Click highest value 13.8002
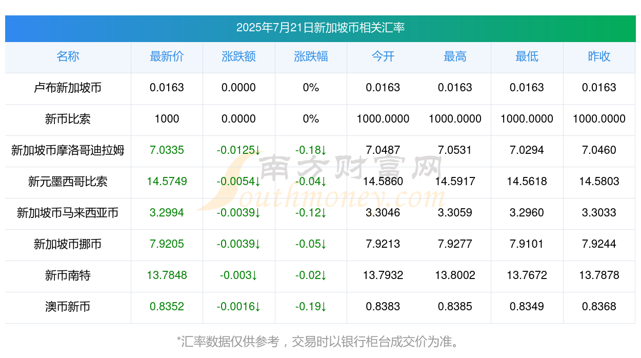The image size is (641, 358). point(455,275)
